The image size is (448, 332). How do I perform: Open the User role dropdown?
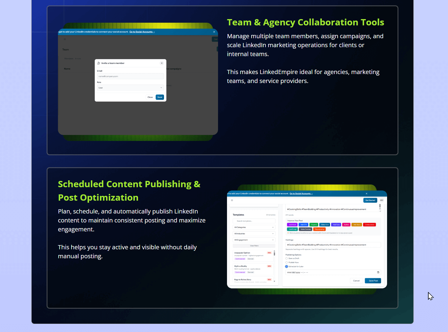pos(131,88)
